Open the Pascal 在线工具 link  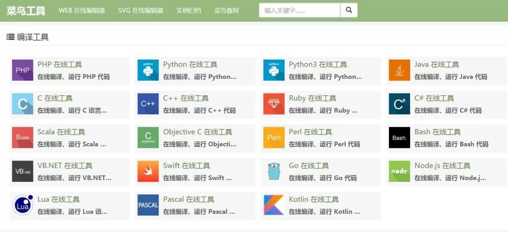(189, 199)
